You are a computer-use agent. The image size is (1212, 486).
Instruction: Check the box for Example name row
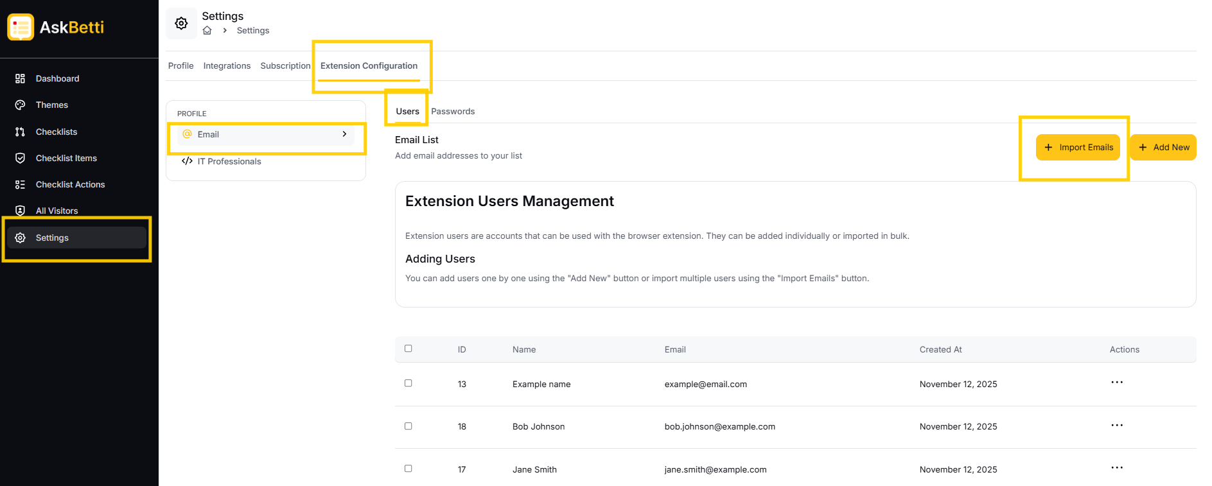point(408,383)
